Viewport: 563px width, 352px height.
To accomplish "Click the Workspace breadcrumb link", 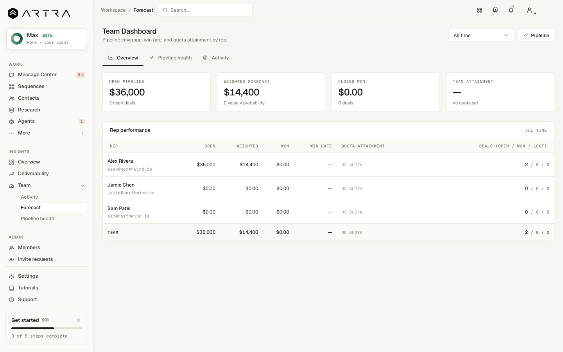I will pyautogui.click(x=113, y=10).
